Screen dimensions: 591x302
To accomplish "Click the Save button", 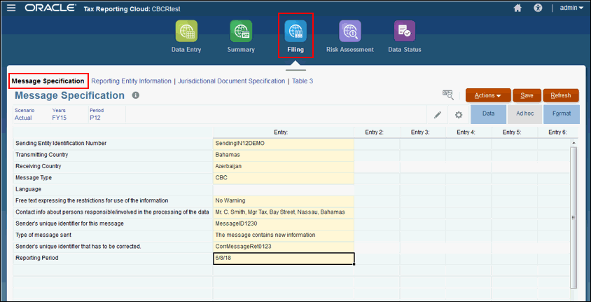I will pos(527,95).
